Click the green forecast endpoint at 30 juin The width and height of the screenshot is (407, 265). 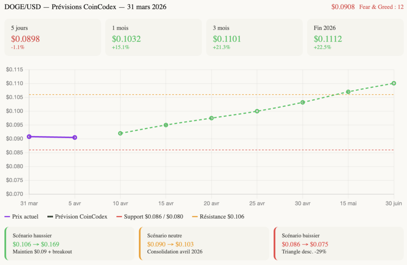coord(393,83)
